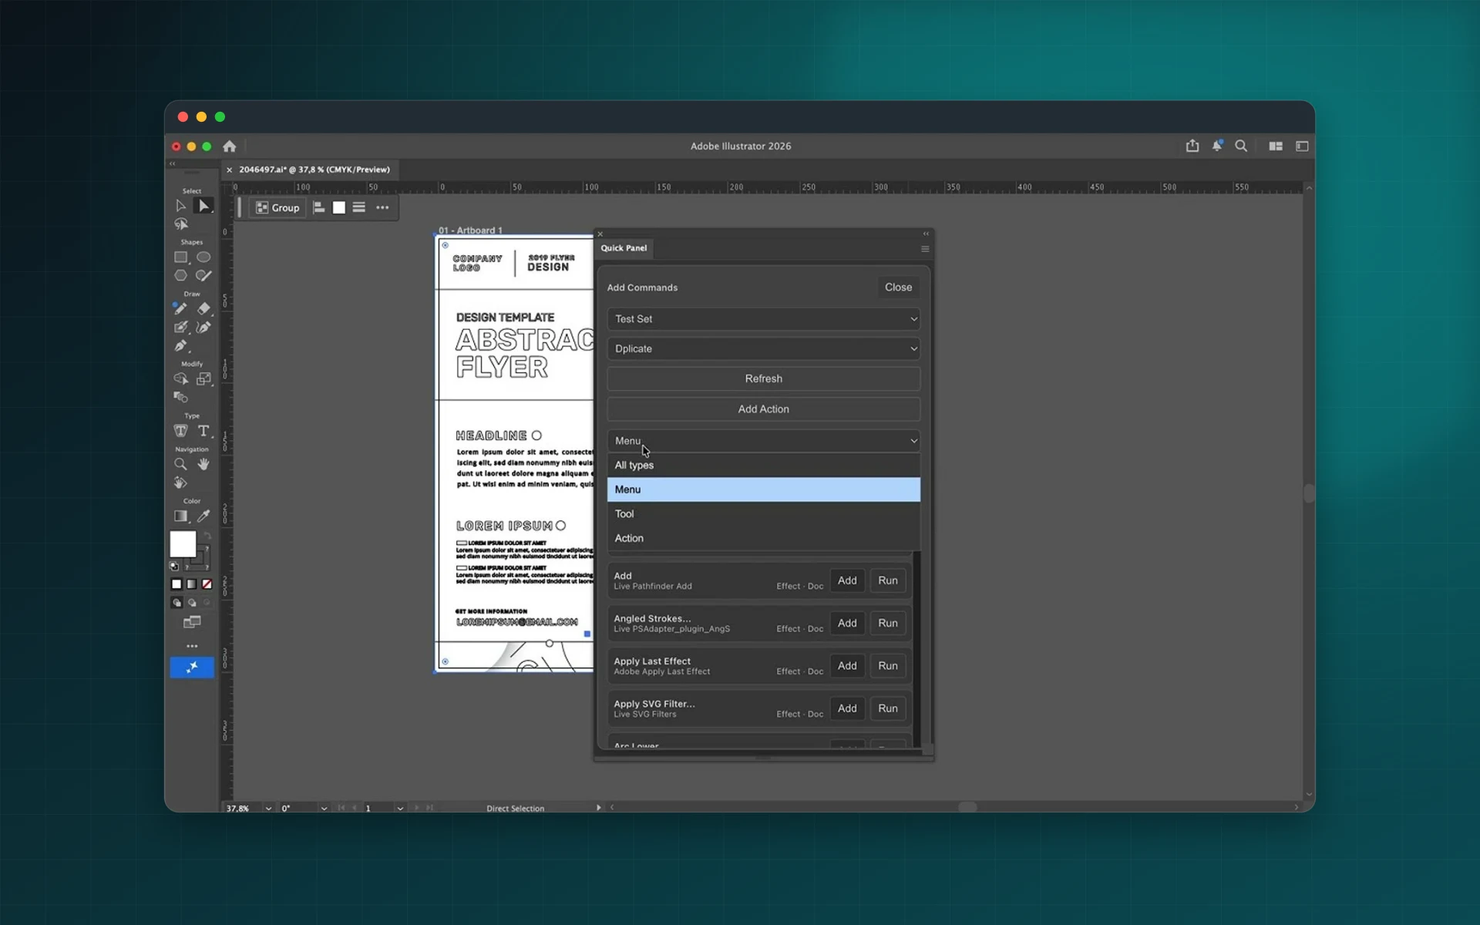
Task: Choose All types from the dropdown list
Action: [763, 465]
